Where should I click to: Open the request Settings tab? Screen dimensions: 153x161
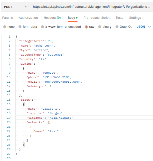135,18
